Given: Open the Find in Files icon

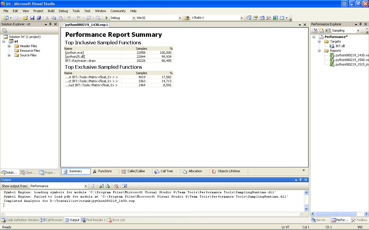Looking at the screenshot, I should click(x=187, y=18).
